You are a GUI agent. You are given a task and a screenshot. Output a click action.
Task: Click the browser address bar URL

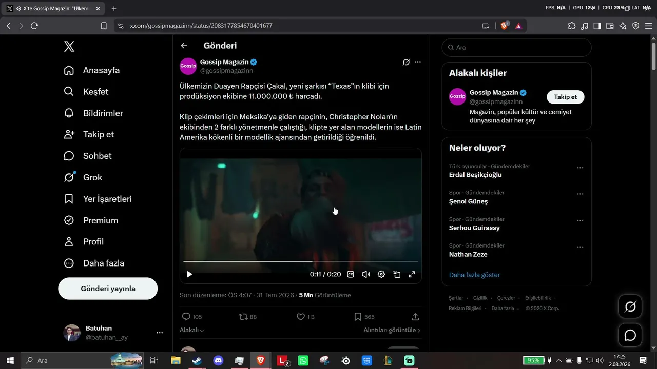pos(201,26)
